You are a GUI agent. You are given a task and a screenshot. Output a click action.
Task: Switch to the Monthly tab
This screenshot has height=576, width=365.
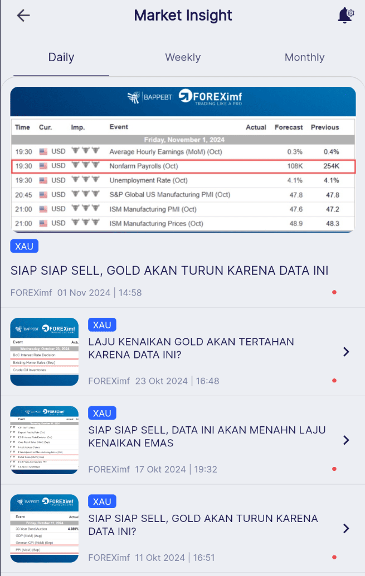(305, 57)
